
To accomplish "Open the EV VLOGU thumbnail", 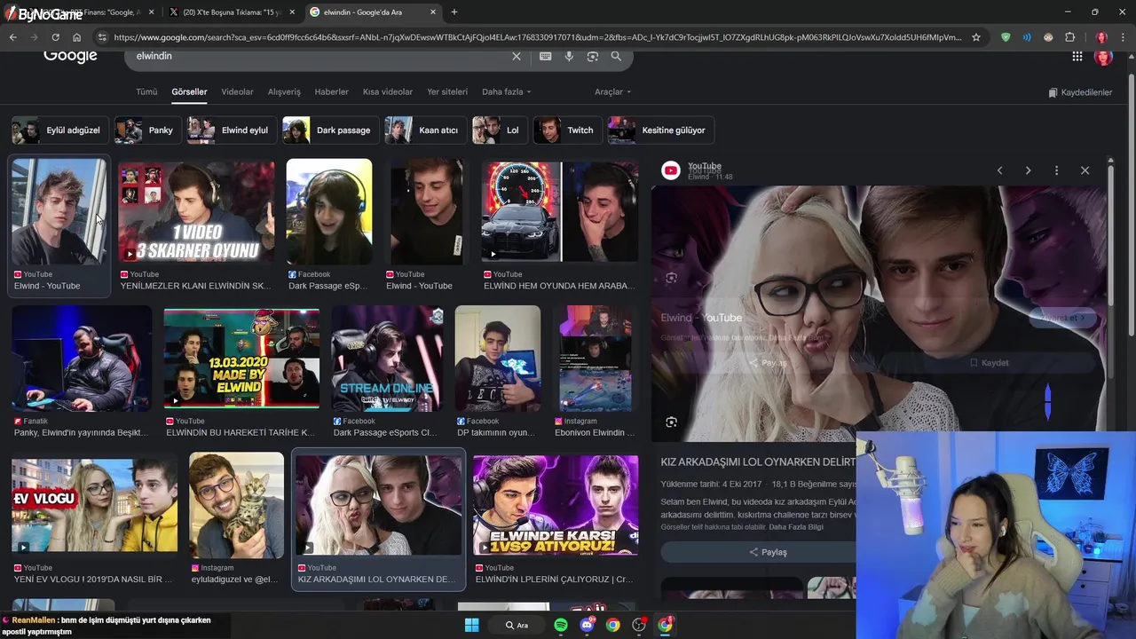I will click(x=94, y=506).
